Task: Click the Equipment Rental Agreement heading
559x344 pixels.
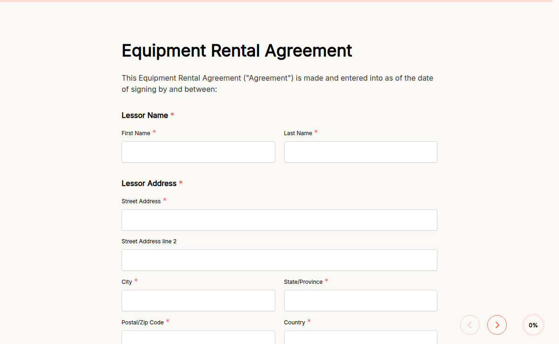Action: (x=237, y=50)
